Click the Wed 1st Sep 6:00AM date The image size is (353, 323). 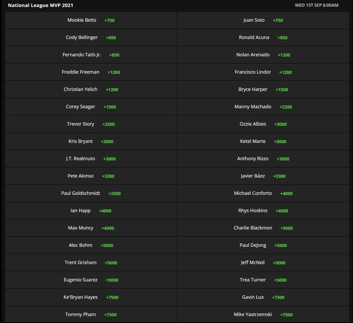316,5
